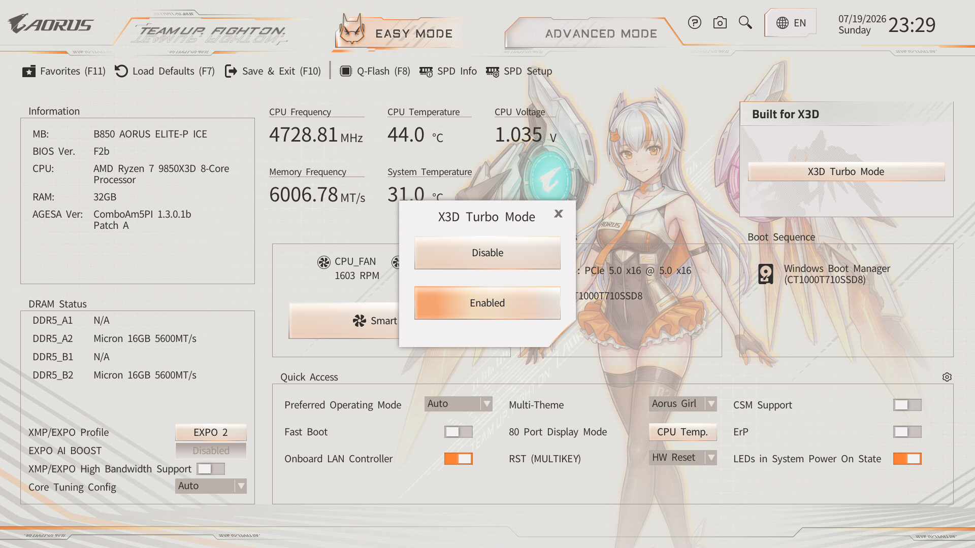Toggle Onboard LAN Controller switch
The width and height of the screenshot is (975, 548).
tap(459, 459)
